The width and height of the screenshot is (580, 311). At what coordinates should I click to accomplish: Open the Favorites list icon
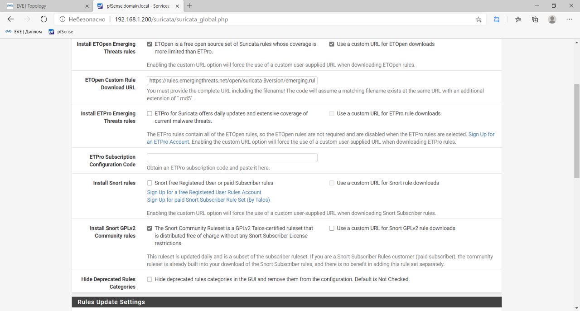click(518, 19)
